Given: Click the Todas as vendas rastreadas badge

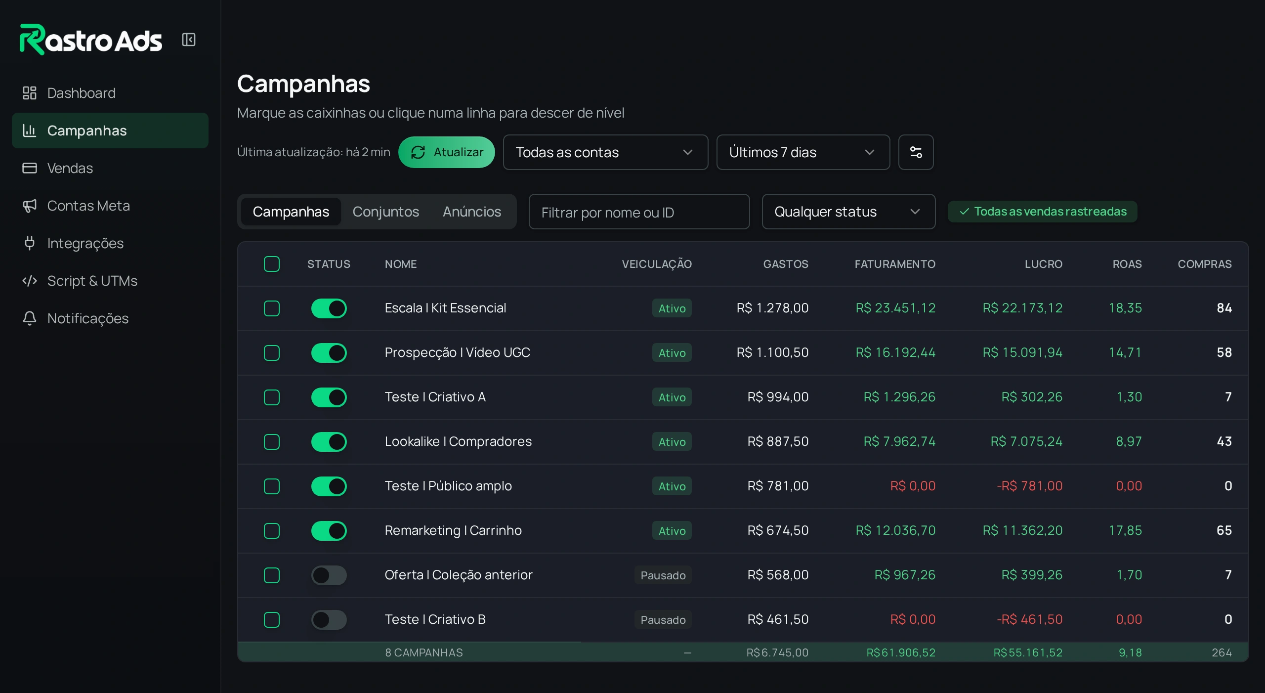Looking at the screenshot, I should [x=1042, y=212].
